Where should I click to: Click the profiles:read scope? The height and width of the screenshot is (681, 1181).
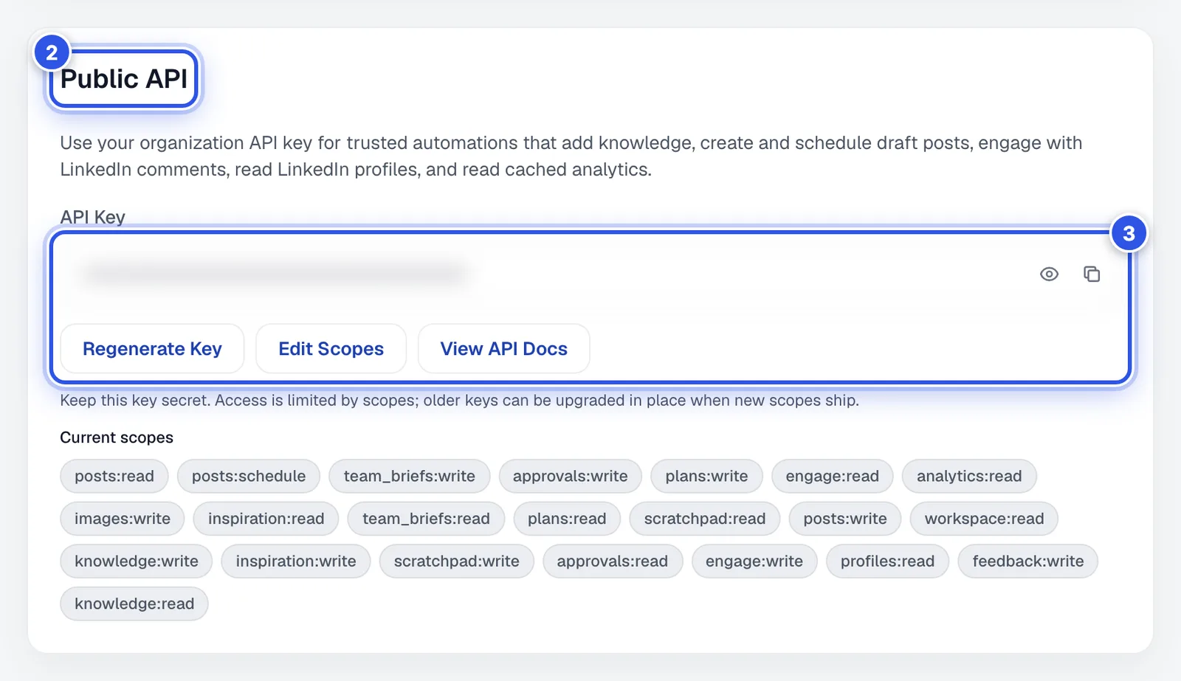887,561
